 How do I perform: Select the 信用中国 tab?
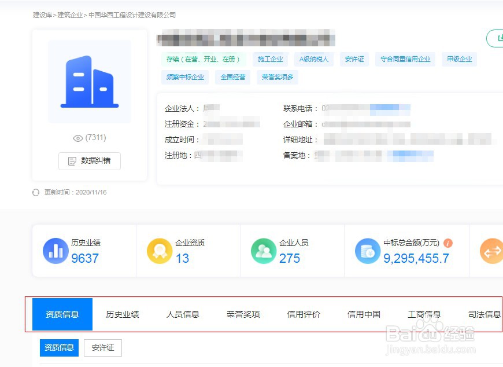click(x=363, y=314)
